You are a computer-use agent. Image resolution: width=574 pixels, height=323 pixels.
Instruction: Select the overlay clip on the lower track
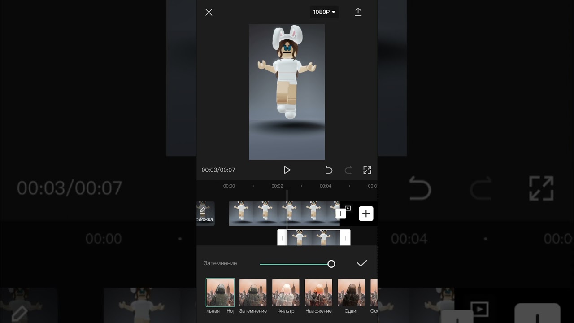[314, 238]
